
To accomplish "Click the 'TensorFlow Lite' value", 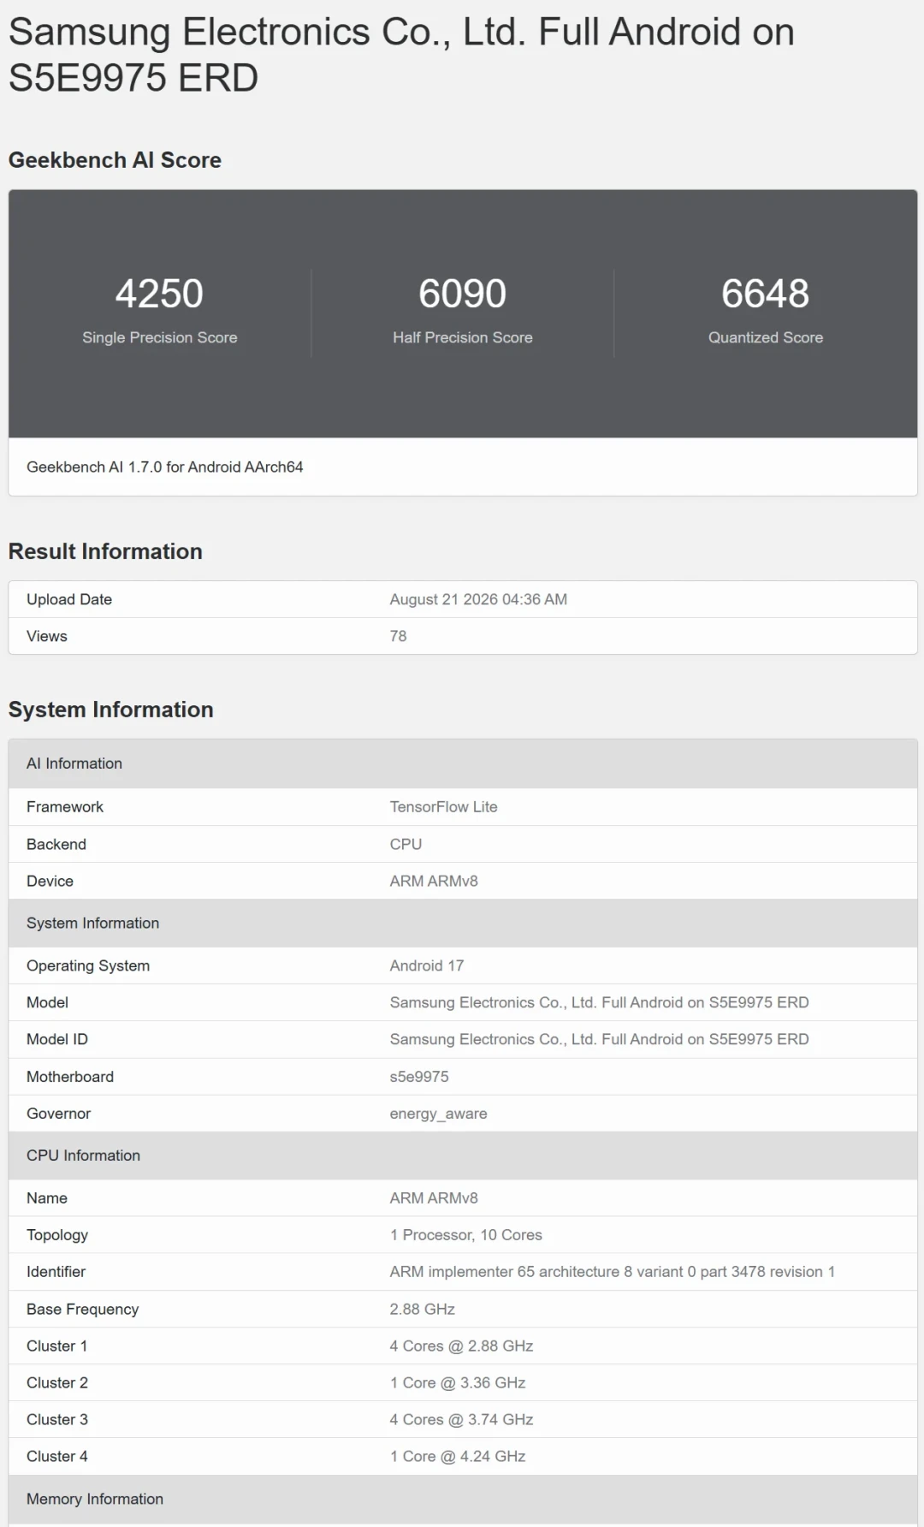I will point(443,806).
